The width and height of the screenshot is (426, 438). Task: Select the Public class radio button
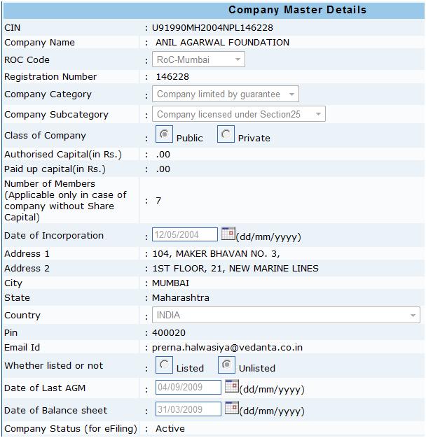164,134
